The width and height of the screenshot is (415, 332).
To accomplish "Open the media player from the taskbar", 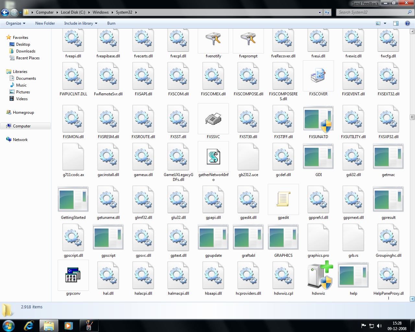I will click(69, 325).
